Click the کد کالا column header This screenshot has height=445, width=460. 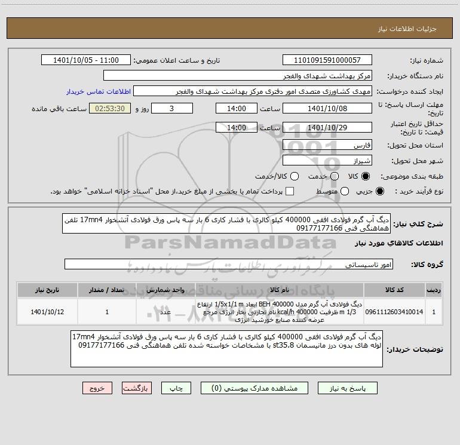point(394,290)
